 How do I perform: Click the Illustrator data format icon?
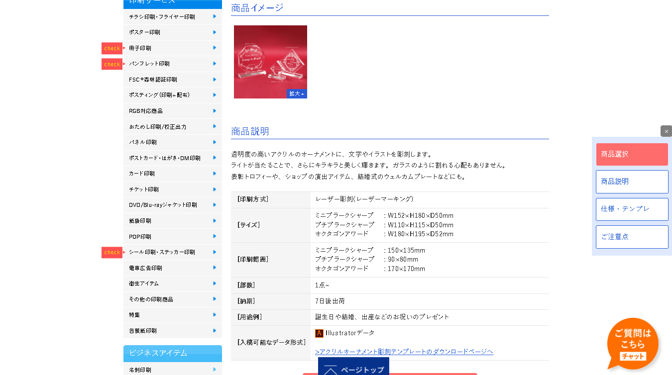(319, 333)
